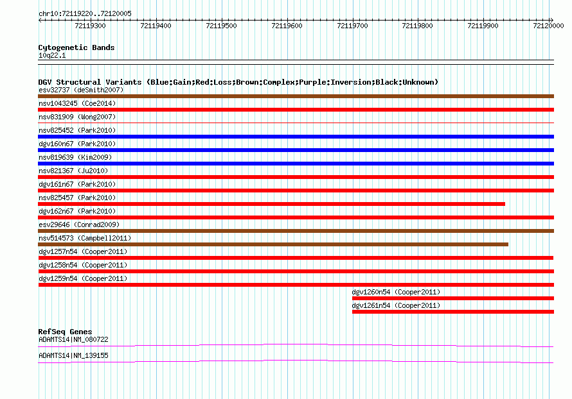Click the nsv825457 (Park2010) label

tap(77, 198)
